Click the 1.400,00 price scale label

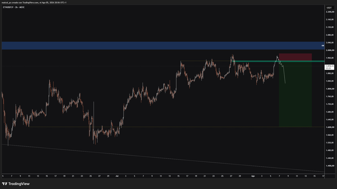pyautogui.click(x=330, y=166)
